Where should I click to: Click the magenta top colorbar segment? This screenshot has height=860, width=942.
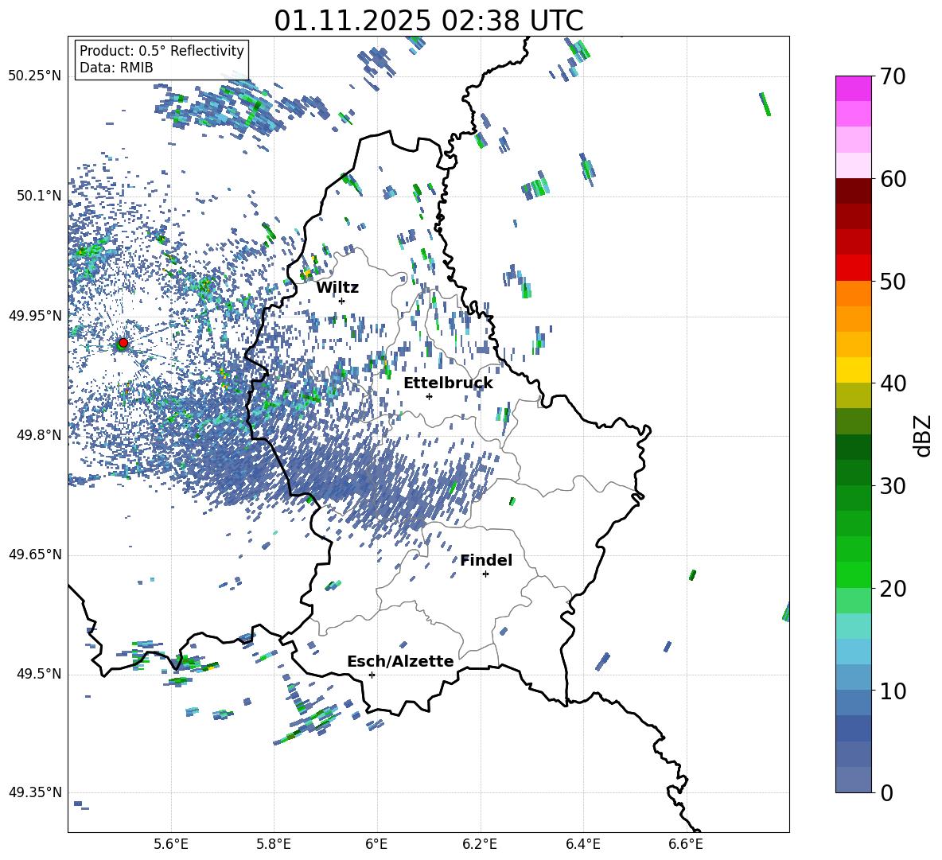click(x=853, y=88)
